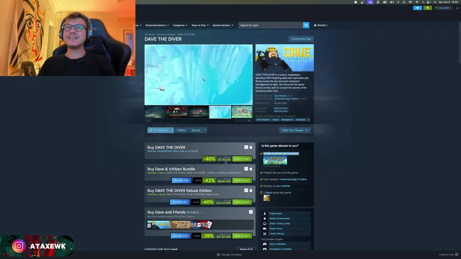The image size is (461, 259).
Task: Click the Friends & Chat icon at the bottom right
Action: pos(456,255)
